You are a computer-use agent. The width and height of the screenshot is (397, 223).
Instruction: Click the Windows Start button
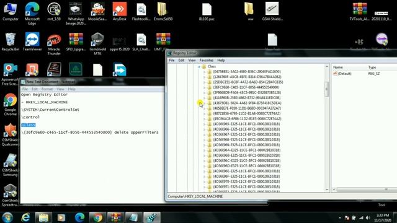tap(7, 217)
